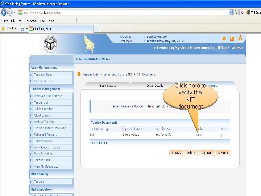Screen dimensions: 261x196
Task: Click the User Management section header
Action: coord(51,68)
